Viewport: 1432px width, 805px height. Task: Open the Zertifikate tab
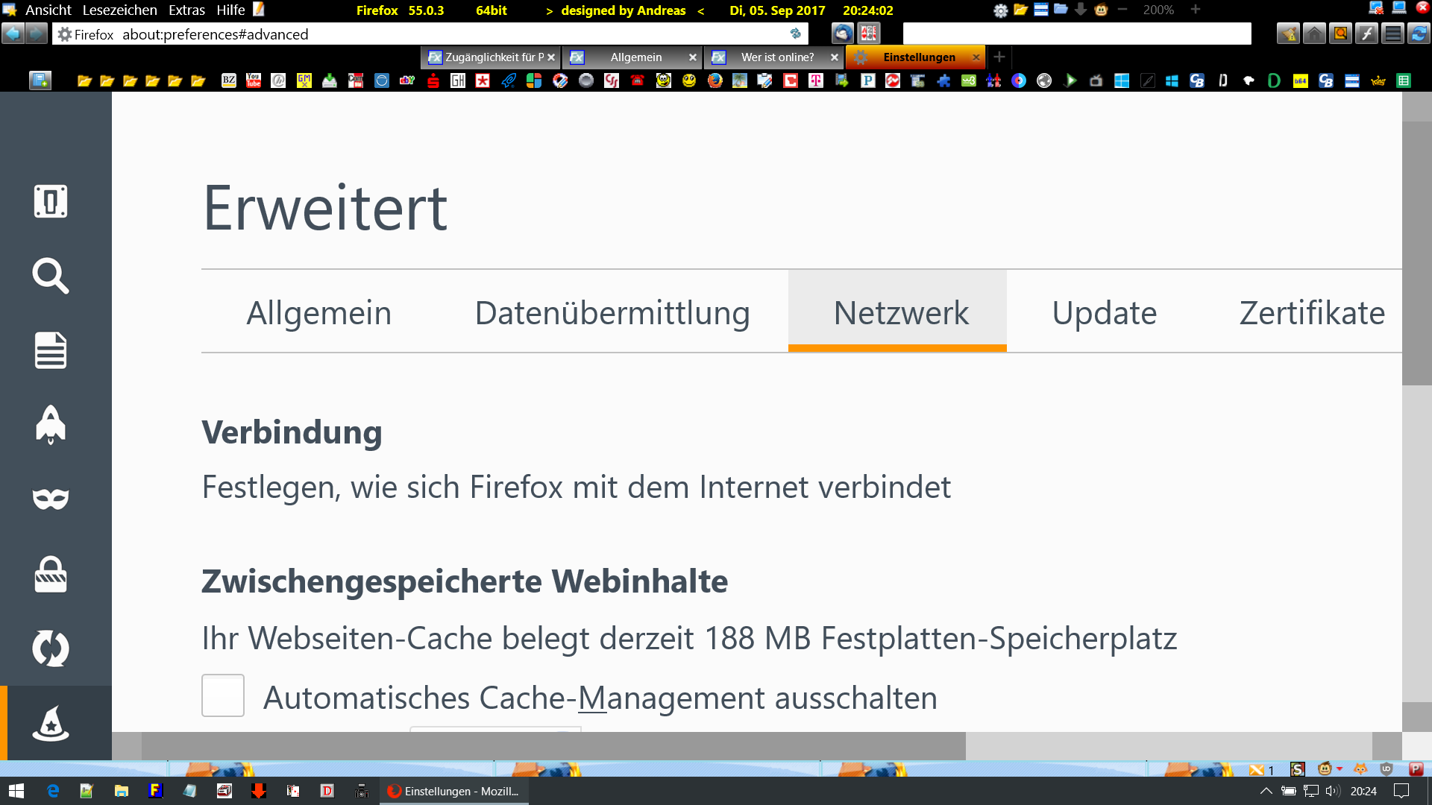pos(1312,312)
